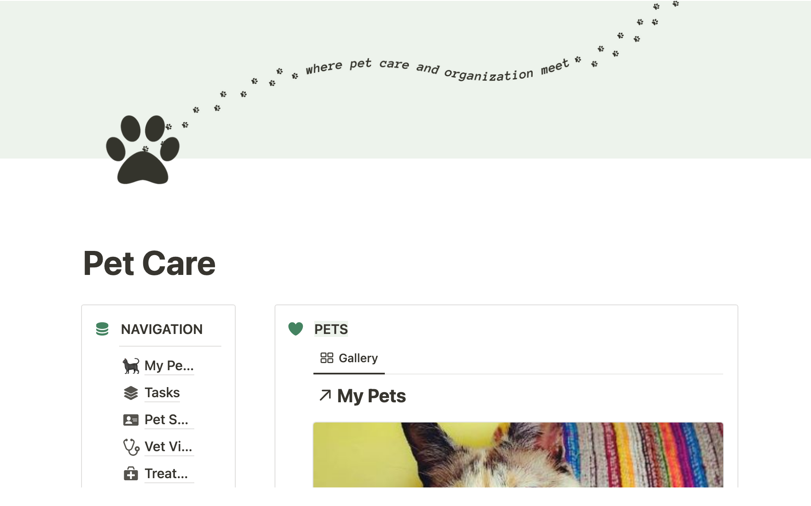Click the PETS section heading
Screen dimensions: 811x506
click(x=331, y=329)
